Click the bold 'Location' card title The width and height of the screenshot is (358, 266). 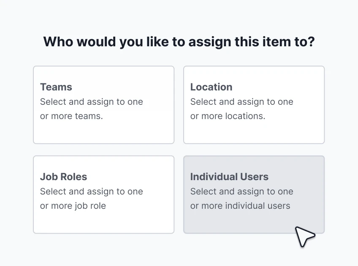211,87
